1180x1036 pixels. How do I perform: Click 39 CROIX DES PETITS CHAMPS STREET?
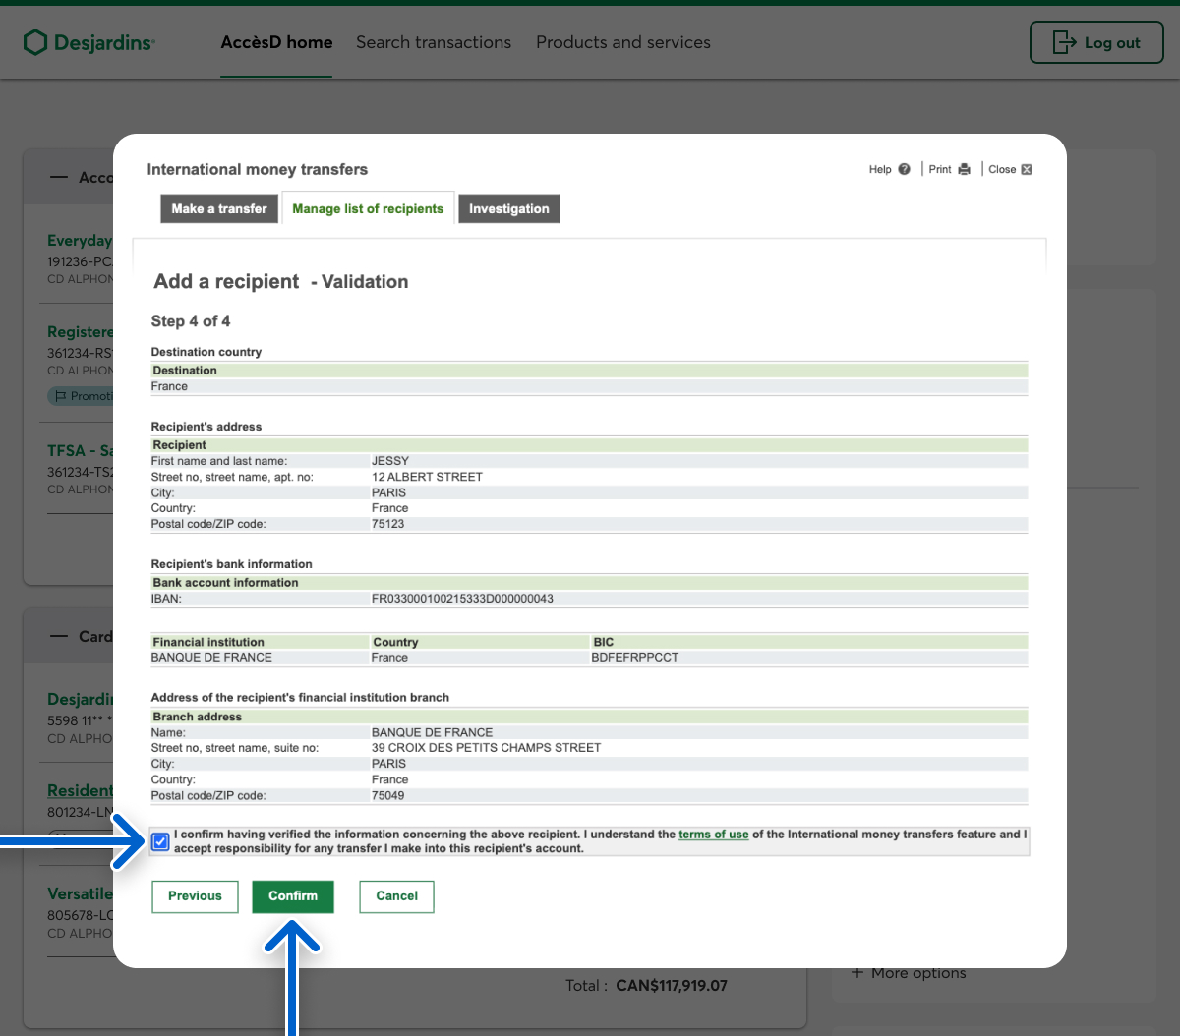click(486, 748)
